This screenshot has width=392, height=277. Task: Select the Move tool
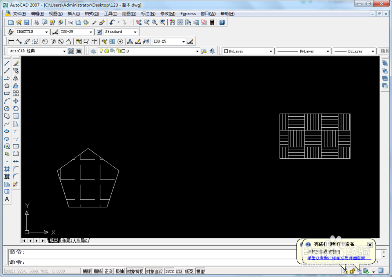16,101
